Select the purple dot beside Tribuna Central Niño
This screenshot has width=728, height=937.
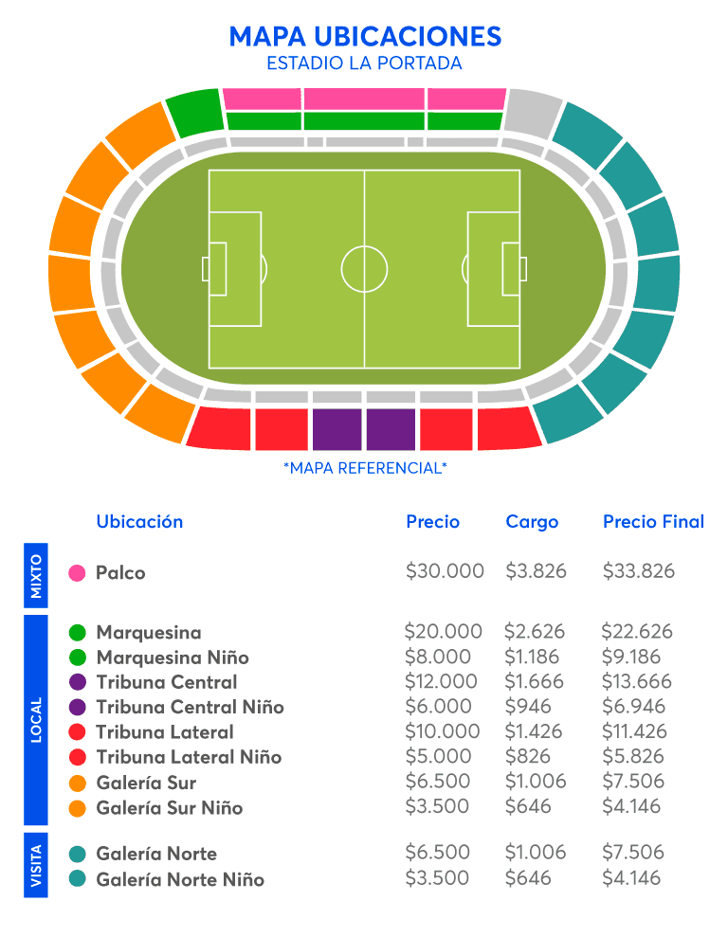point(78,708)
